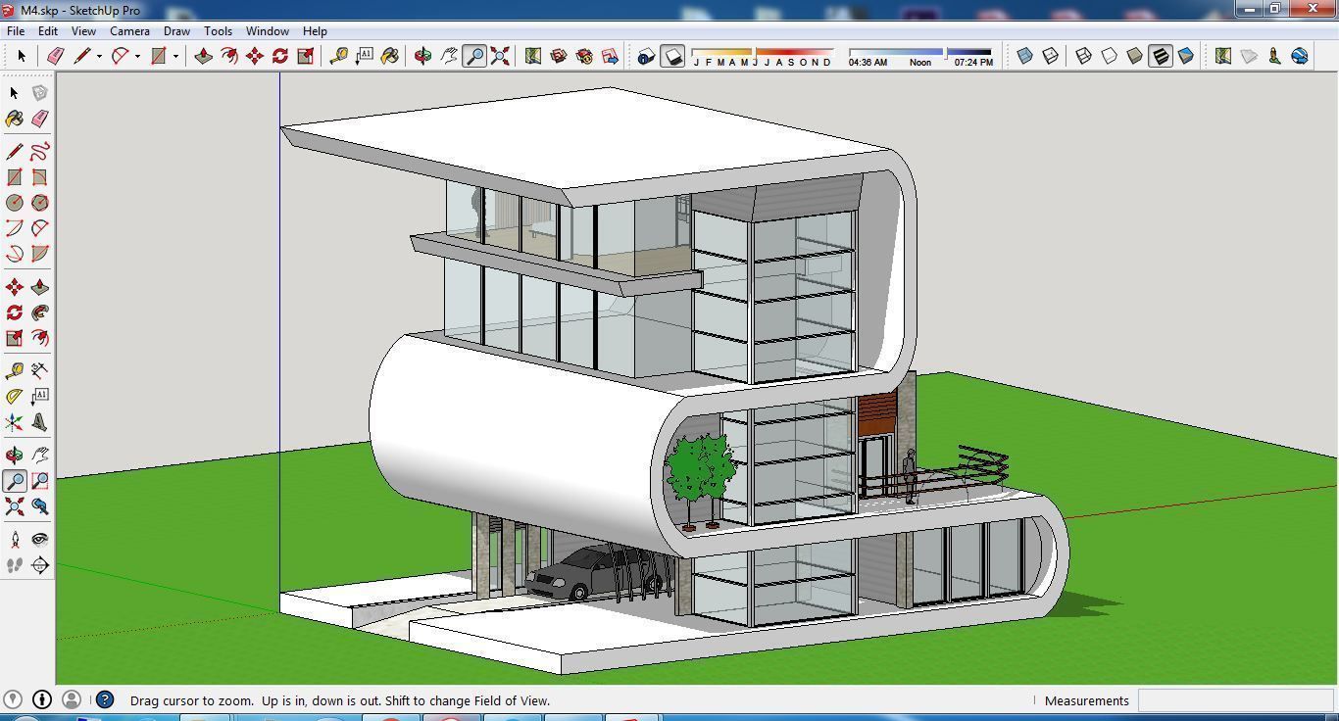Toggle Show/Hide Shadows button
This screenshot has height=721, width=1339.
[x=672, y=56]
